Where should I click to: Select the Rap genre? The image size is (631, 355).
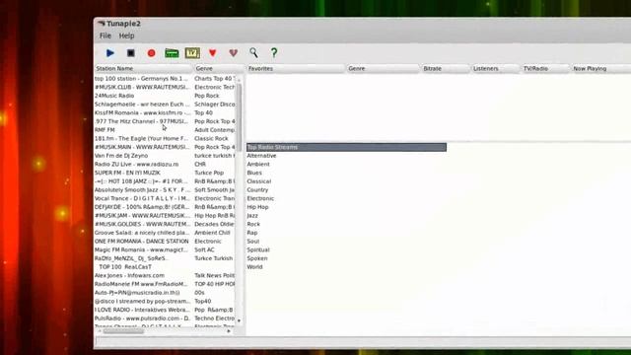tap(252, 233)
